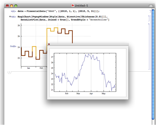Click the popup window's gray title bar
The width and height of the screenshot is (156, 125).
[88, 44]
